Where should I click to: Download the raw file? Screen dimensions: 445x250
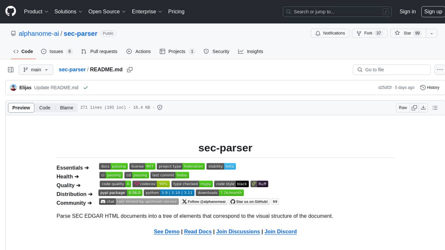tap(423, 108)
